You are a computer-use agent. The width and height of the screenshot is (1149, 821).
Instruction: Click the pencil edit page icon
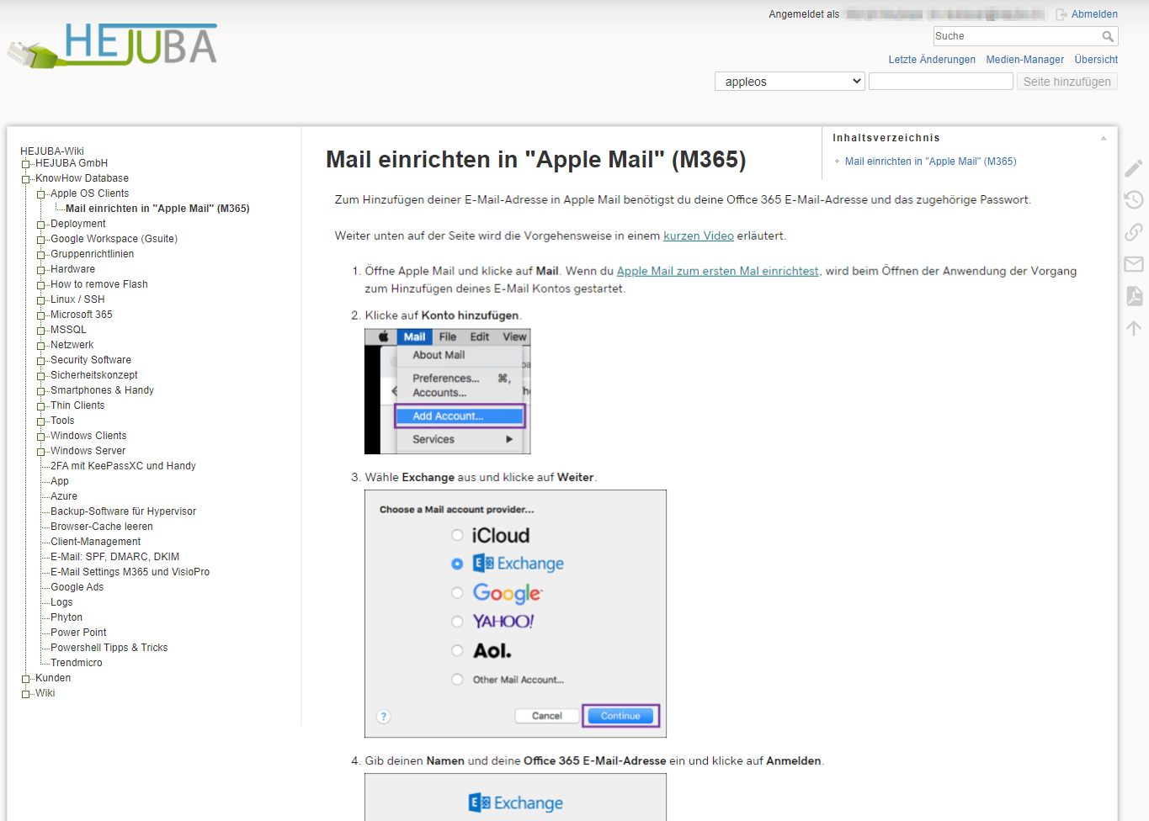click(x=1134, y=168)
